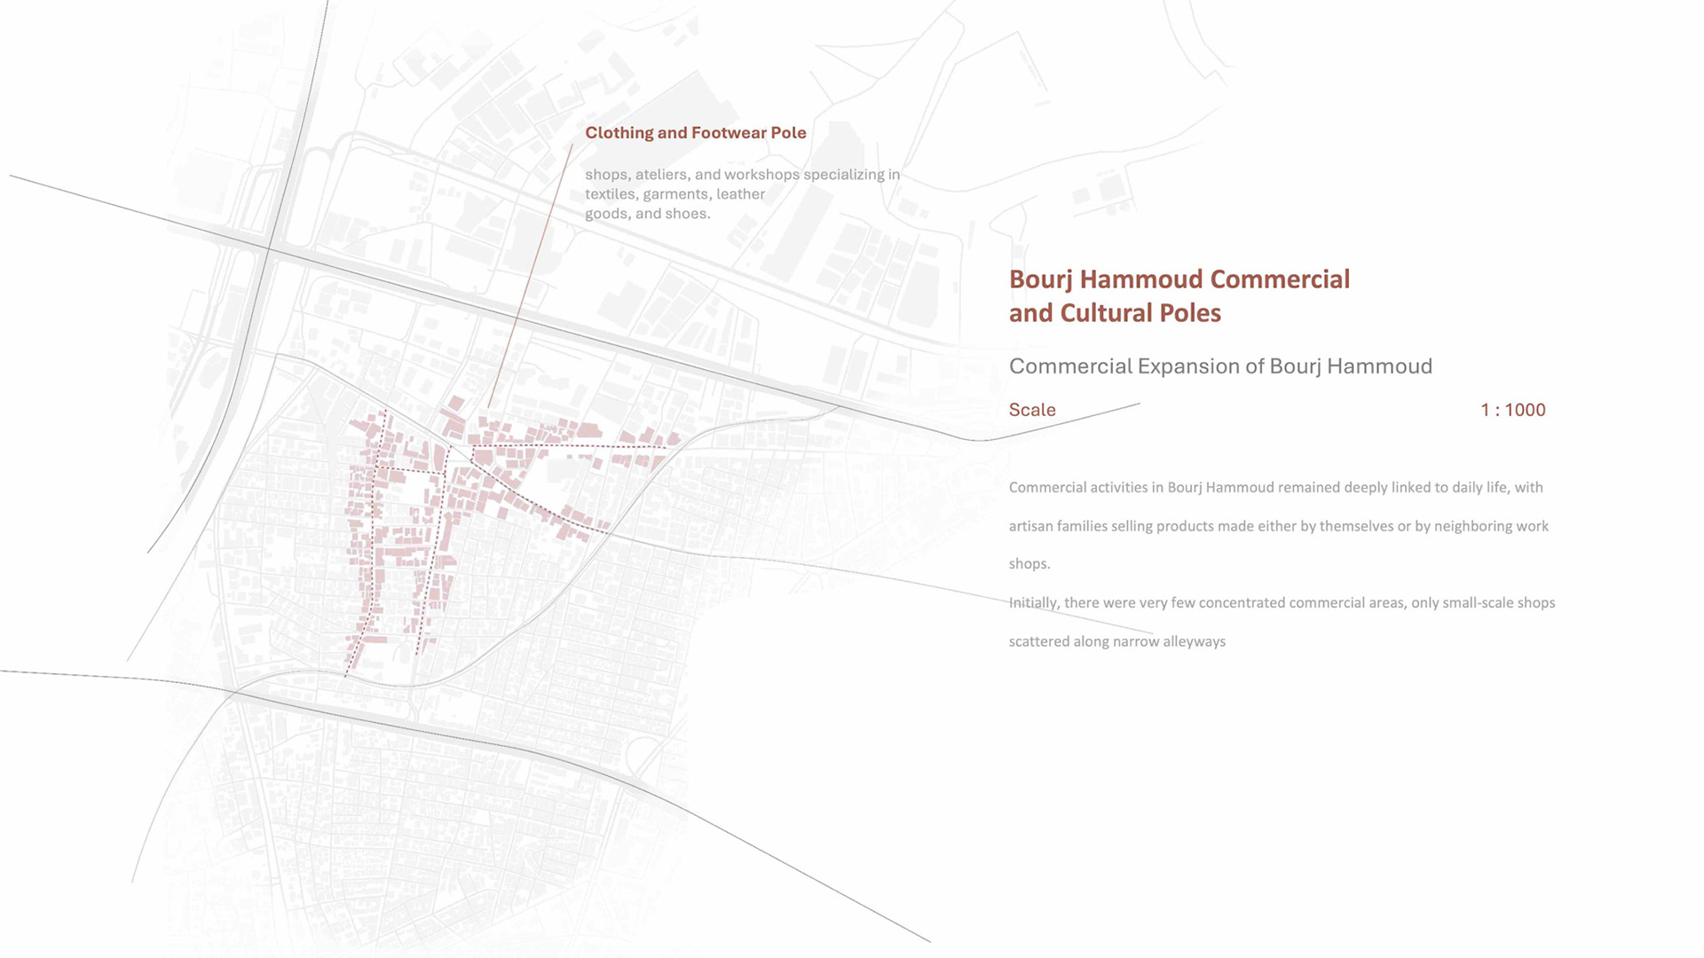The width and height of the screenshot is (1704, 958).
Task: Click the 'textiles, garments, leather' text line
Action: tap(674, 194)
